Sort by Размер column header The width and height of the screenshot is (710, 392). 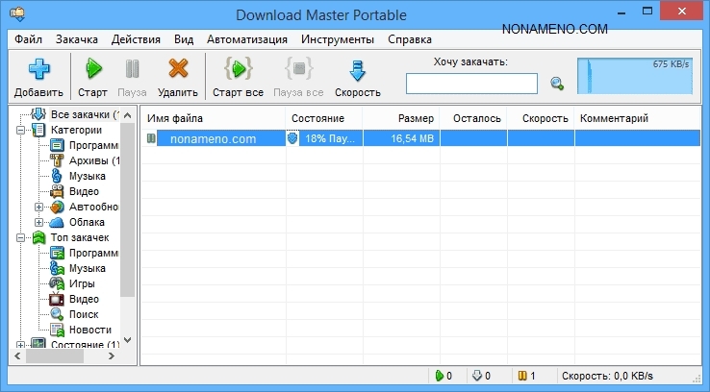pyautogui.click(x=401, y=118)
